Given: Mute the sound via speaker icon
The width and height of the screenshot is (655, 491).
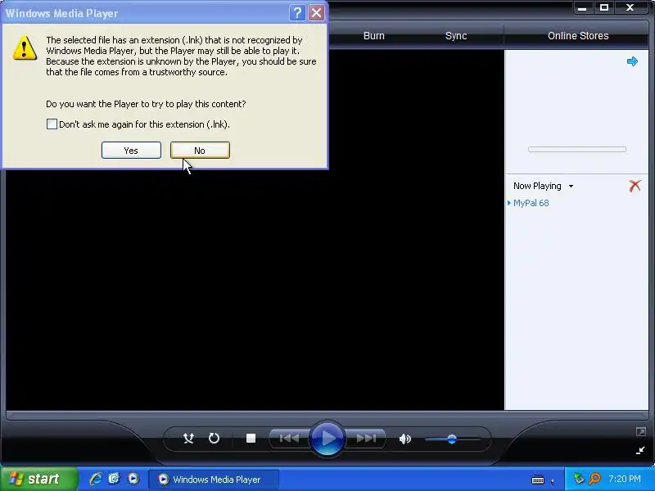Looking at the screenshot, I should tap(404, 439).
